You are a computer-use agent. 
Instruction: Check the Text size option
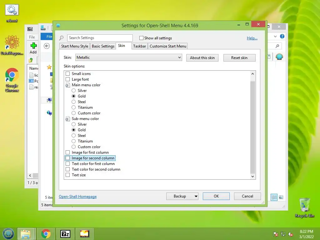[68, 175]
